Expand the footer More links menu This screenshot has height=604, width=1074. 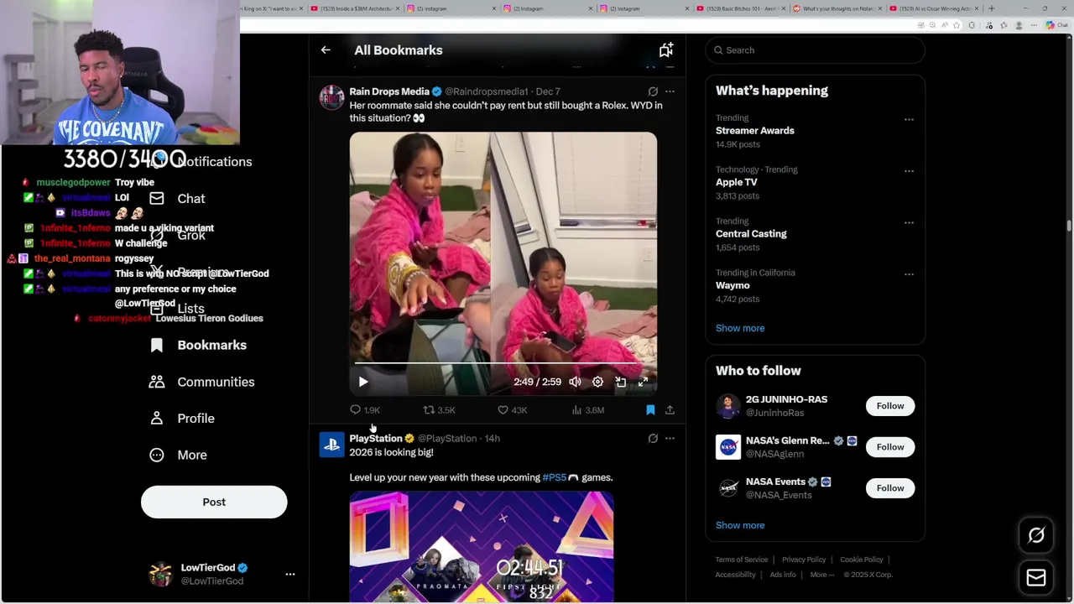point(822,575)
